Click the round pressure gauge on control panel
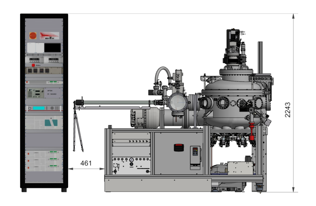The width and height of the screenshot is (316, 206). pyautogui.click(x=131, y=160)
